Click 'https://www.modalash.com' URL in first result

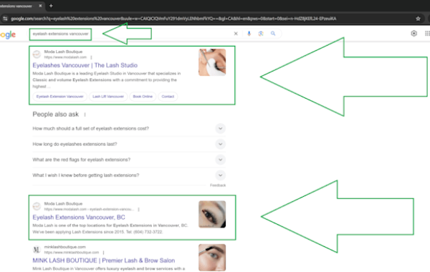click(x=65, y=57)
